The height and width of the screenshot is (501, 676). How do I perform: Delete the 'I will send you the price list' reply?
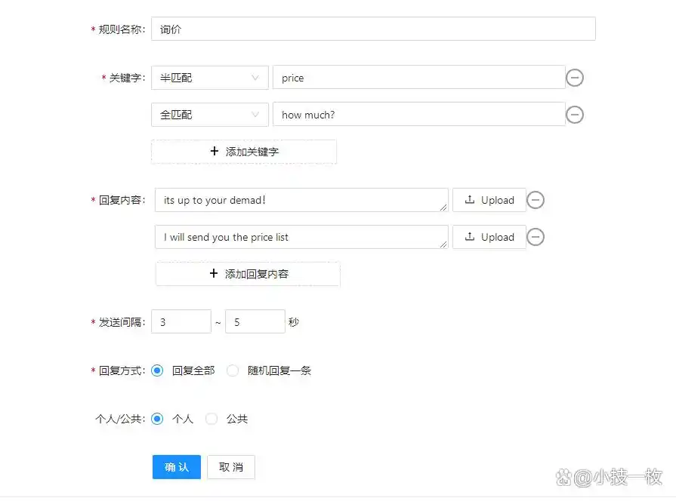coord(535,237)
